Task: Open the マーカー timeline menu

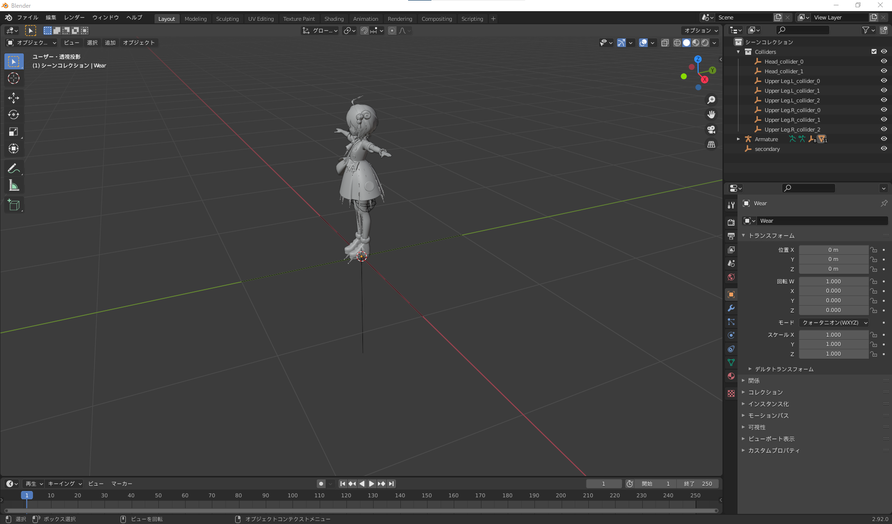Action: click(122, 484)
